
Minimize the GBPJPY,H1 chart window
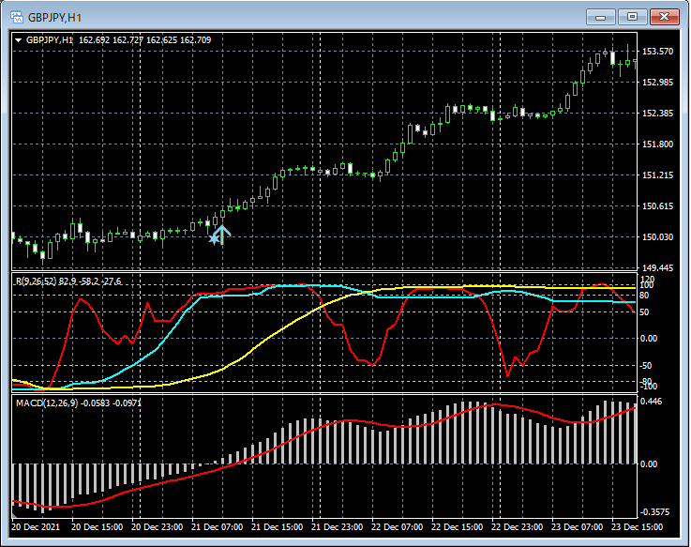(601, 17)
